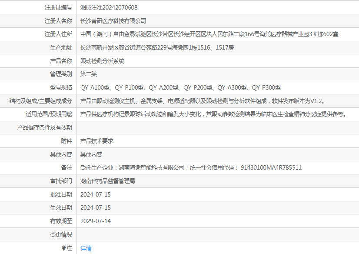Click the 注册人名称 label
Image resolution: width=359 pixels, height=254 pixels.
tap(58, 21)
